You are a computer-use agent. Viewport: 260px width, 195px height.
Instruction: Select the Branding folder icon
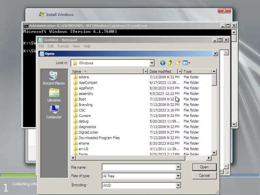tap(75, 104)
